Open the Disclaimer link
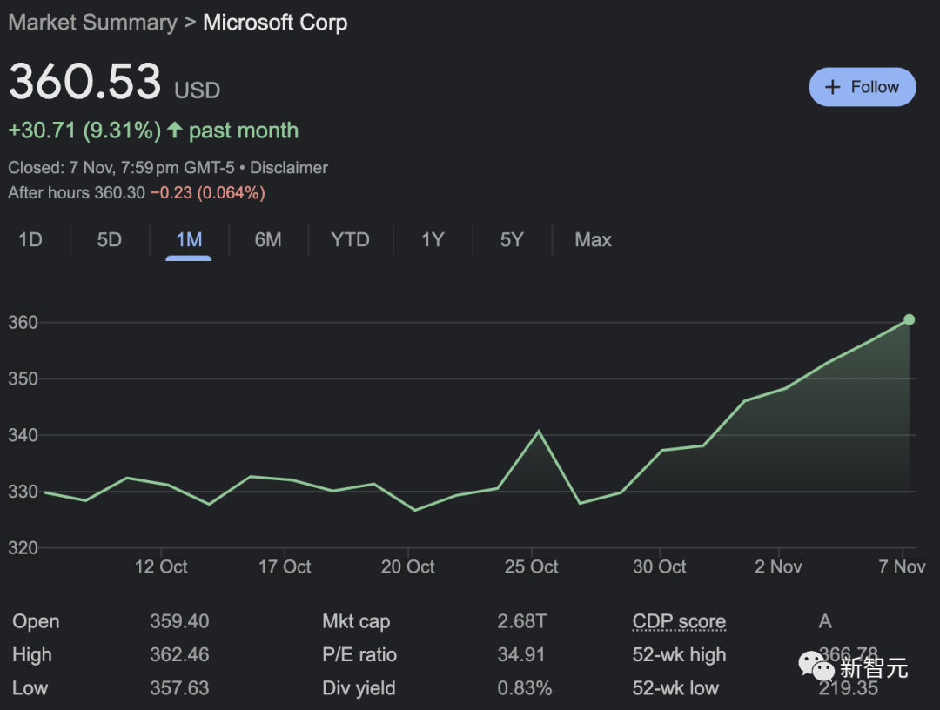Screen dimensions: 940x710 coord(289,167)
